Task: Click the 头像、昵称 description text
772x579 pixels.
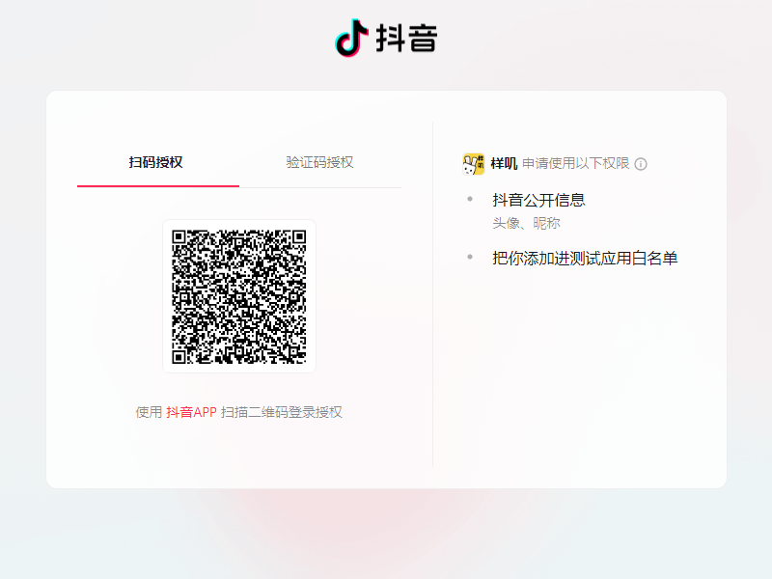Action: pyautogui.click(x=526, y=224)
